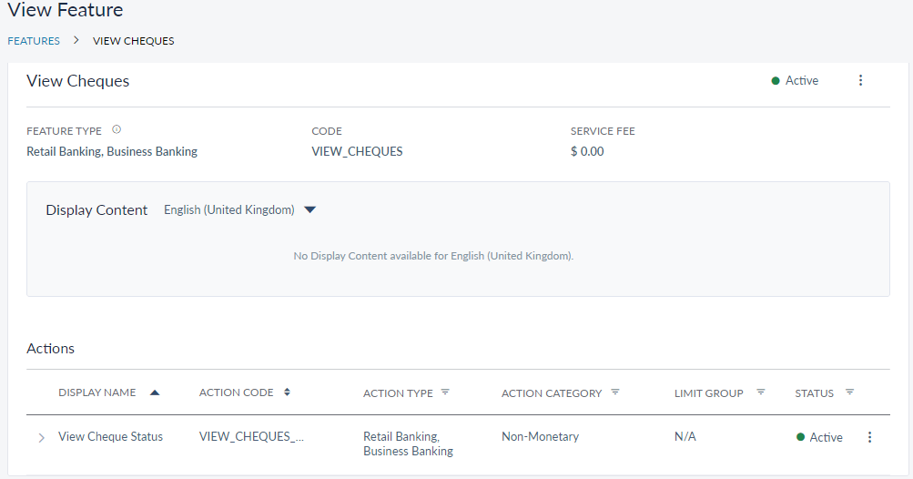Open the Action Type column filter
The height and width of the screenshot is (479, 913).
tap(445, 392)
